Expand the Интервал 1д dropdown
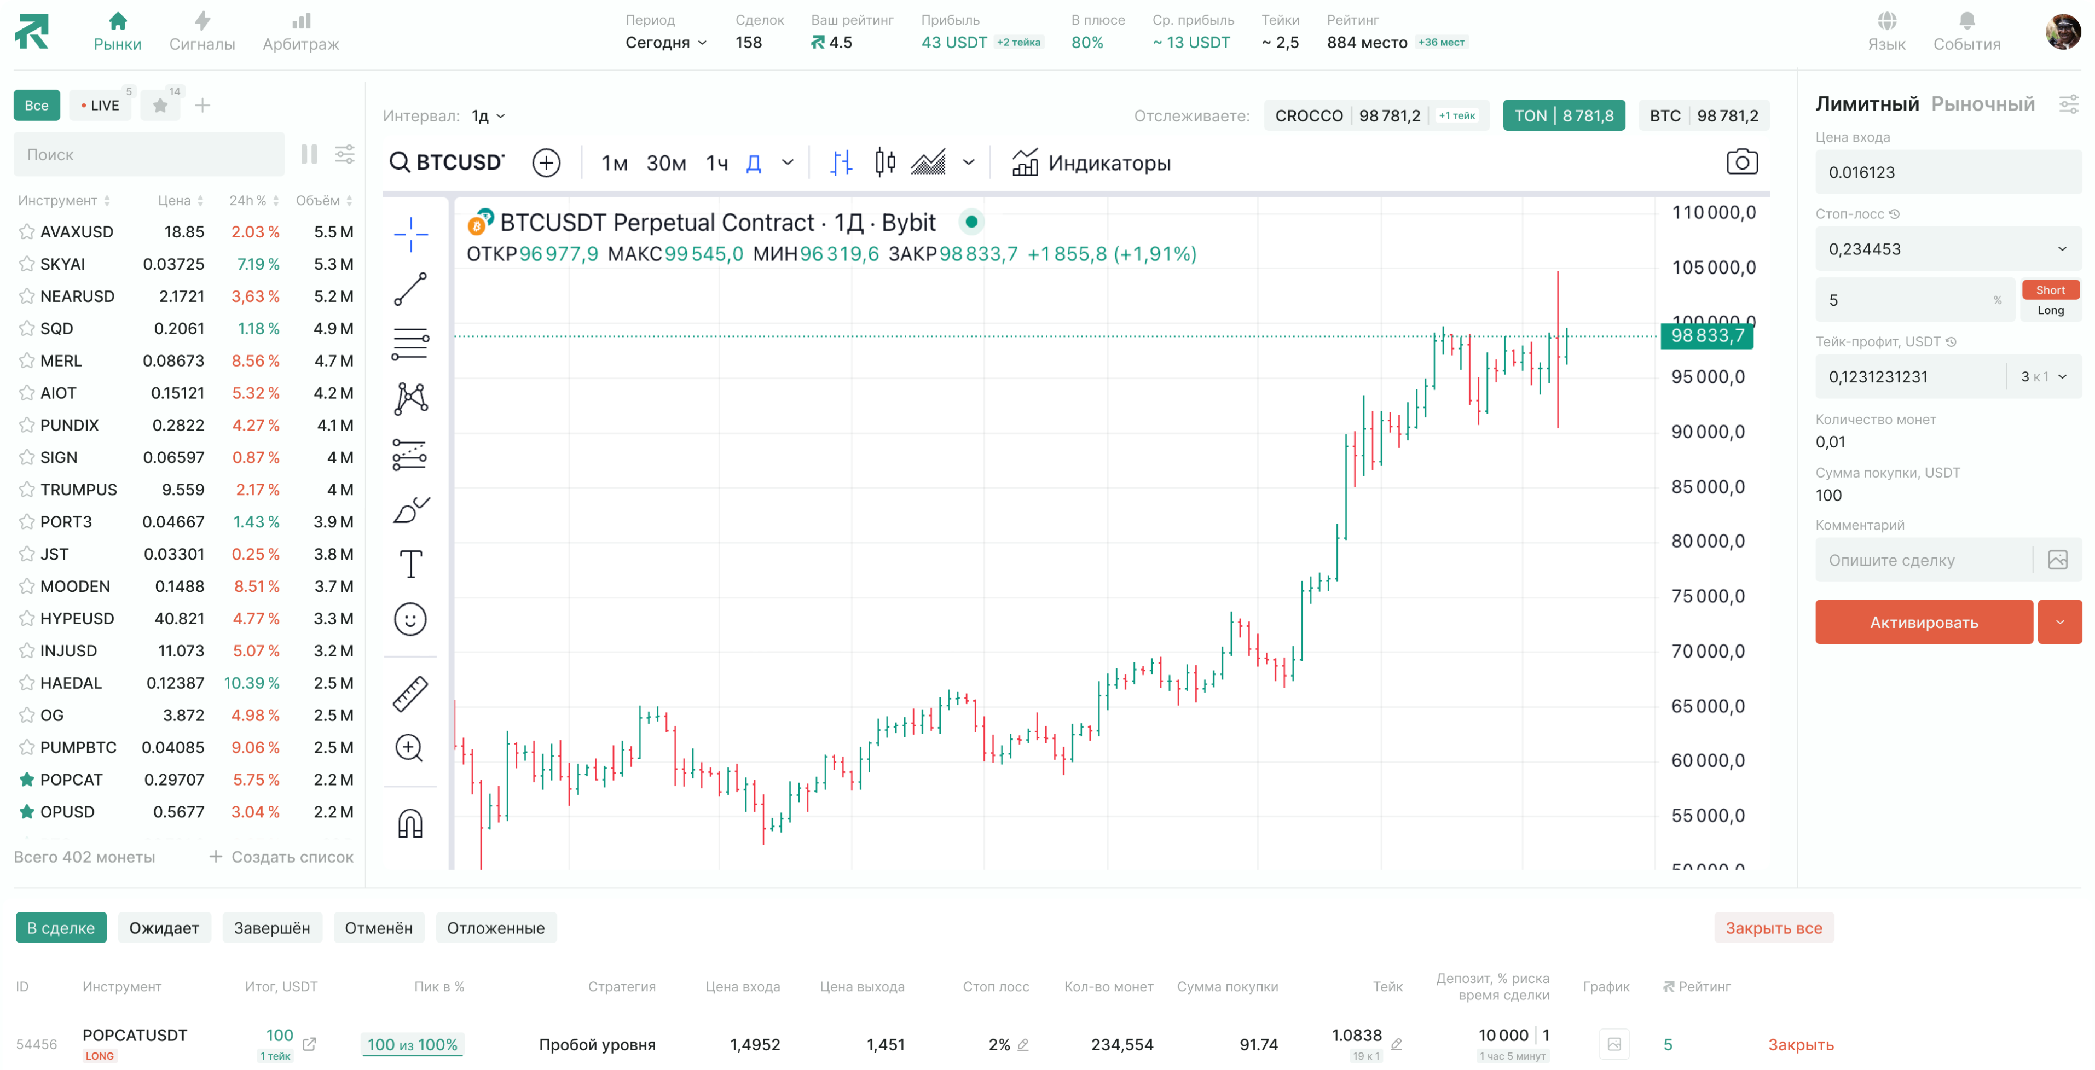 tap(489, 117)
